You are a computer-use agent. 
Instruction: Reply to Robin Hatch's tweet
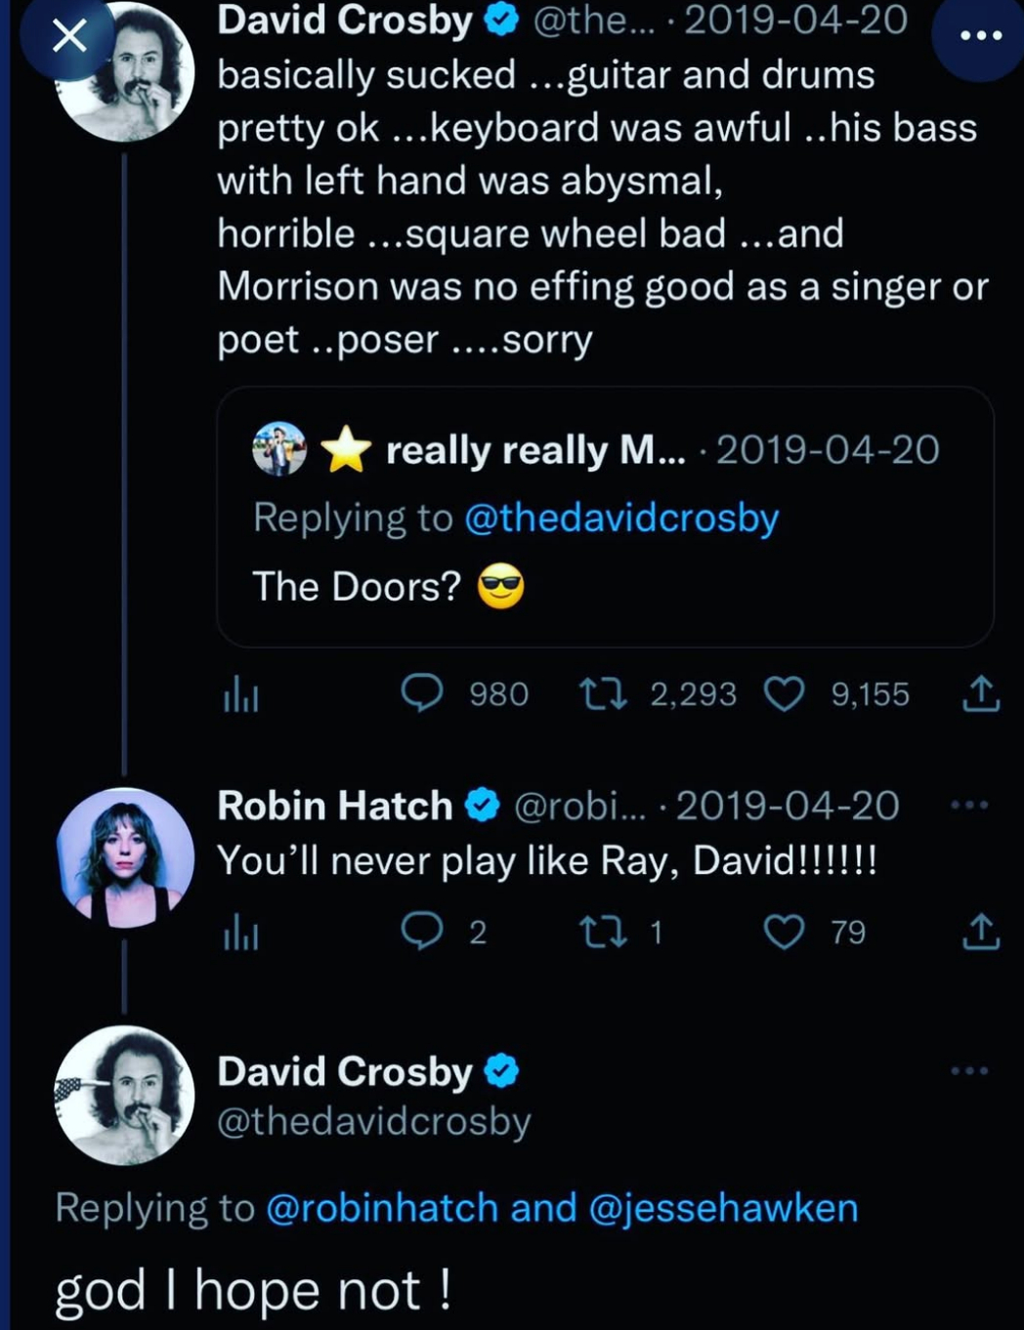[423, 933]
